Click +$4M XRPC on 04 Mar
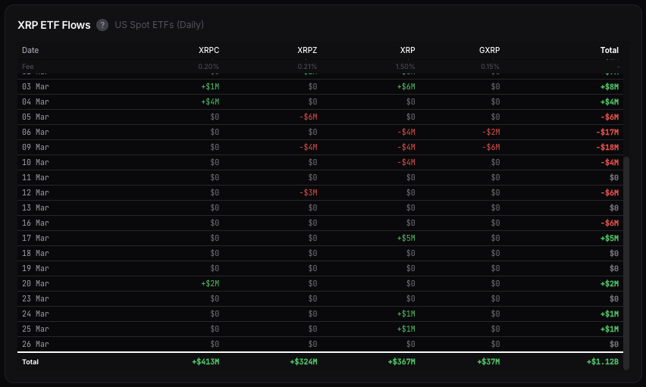 210,101
